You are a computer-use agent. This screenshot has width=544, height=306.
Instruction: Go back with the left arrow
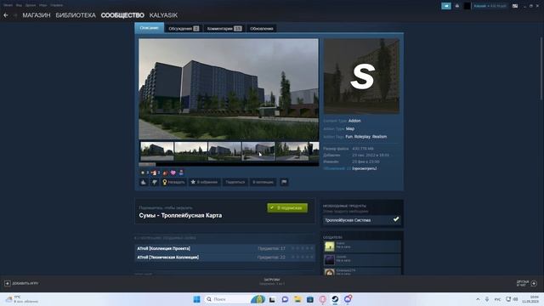(x=6, y=15)
